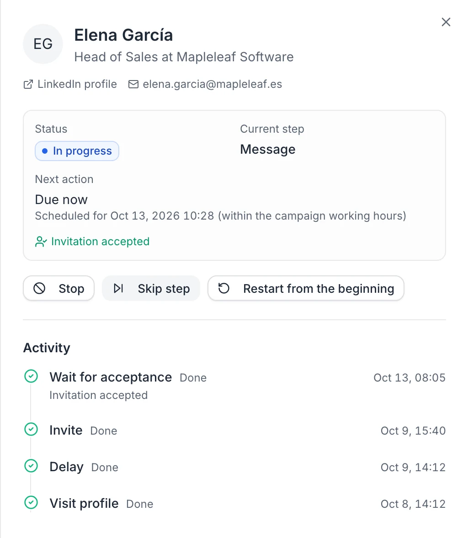Click the Message current step value
Image resolution: width=468 pixels, height=538 pixels.
click(x=268, y=149)
